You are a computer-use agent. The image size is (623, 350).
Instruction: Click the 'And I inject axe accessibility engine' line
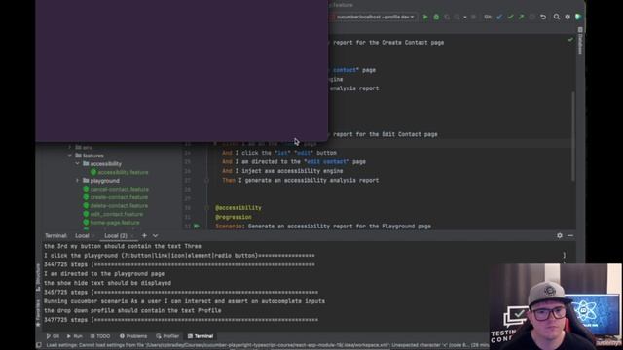pos(282,171)
